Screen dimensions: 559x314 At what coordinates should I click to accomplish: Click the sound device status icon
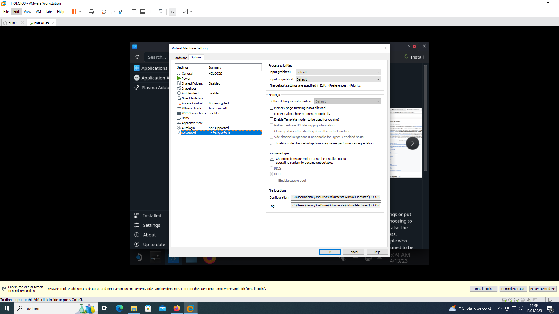[529, 299]
